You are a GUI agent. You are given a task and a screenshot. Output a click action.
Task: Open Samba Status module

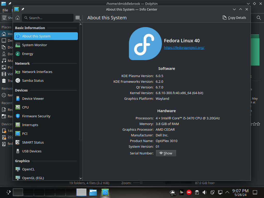point(46,80)
